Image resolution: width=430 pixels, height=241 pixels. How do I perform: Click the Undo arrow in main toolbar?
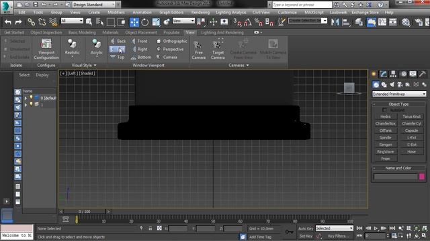pos(8,22)
